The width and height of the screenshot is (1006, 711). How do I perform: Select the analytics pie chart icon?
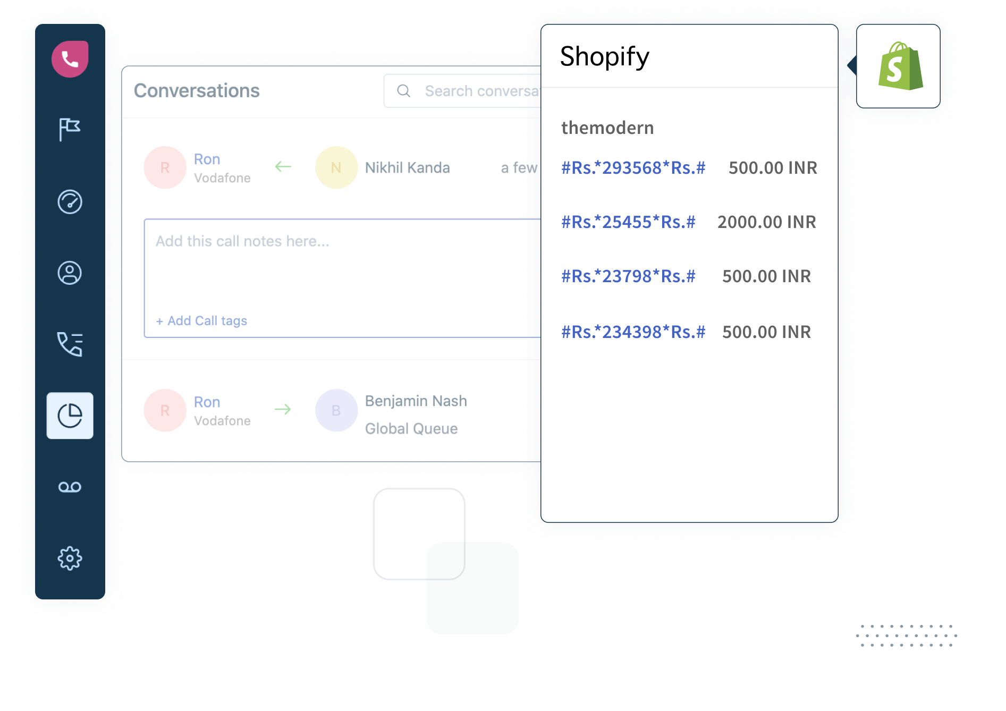point(70,416)
